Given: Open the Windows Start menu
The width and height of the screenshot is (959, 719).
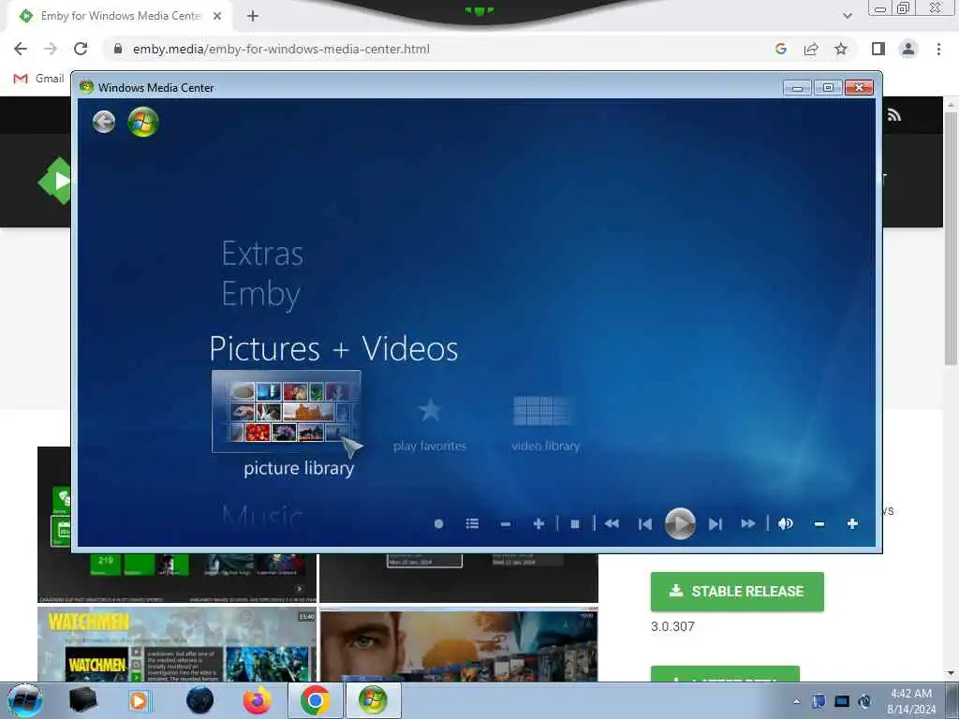Looking at the screenshot, I should [x=25, y=700].
